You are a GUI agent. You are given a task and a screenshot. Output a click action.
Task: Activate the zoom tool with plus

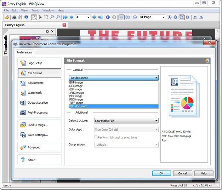(x=58, y=17)
